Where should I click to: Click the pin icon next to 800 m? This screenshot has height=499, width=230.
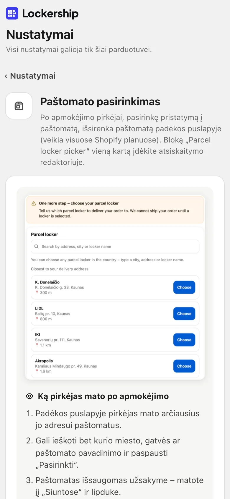click(37, 319)
